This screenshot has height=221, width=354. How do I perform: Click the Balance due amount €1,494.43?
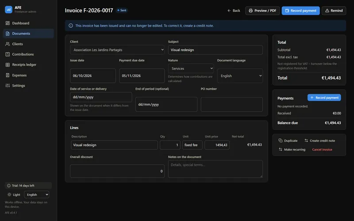pyautogui.click(x=333, y=123)
